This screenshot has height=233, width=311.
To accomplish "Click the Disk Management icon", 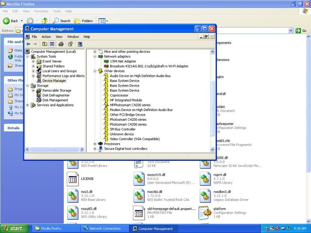I will point(39,100).
